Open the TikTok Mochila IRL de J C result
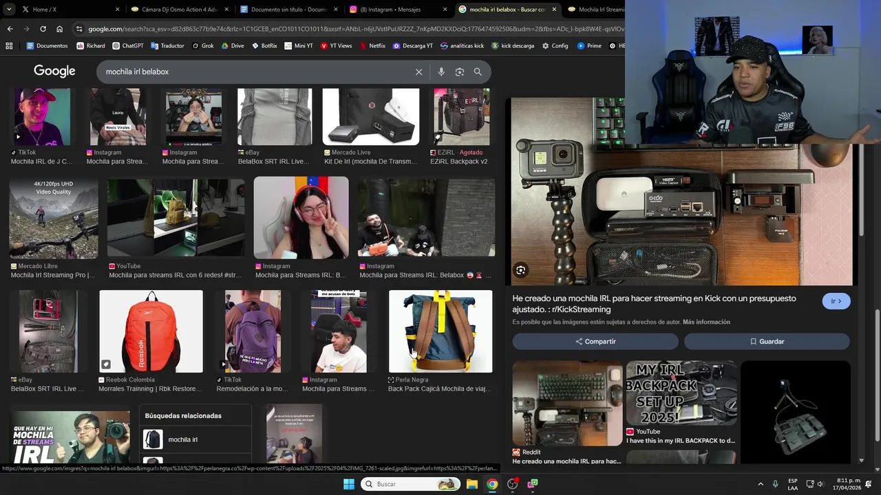 point(42,117)
